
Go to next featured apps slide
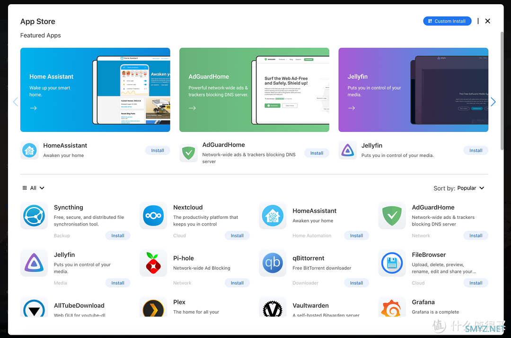(x=493, y=102)
